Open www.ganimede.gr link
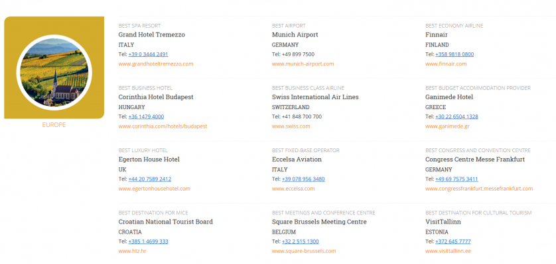The height and width of the screenshot is (264, 556). pyautogui.click(x=447, y=126)
